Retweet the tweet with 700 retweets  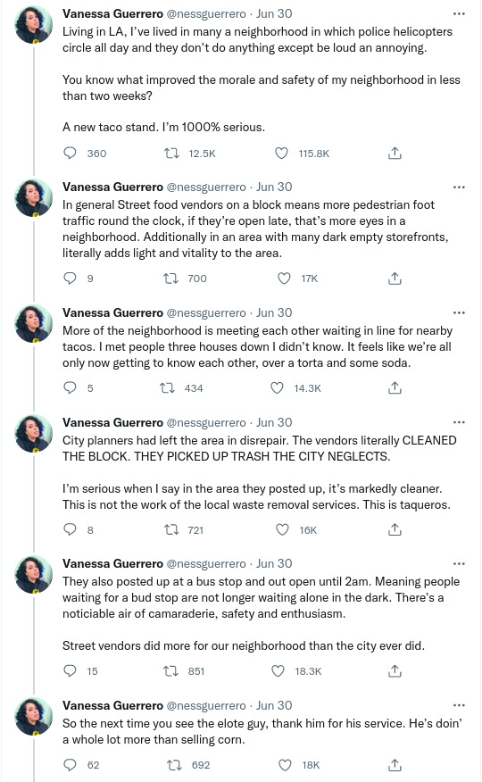click(x=171, y=279)
